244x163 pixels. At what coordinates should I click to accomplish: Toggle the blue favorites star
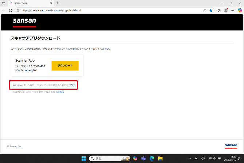211,10
